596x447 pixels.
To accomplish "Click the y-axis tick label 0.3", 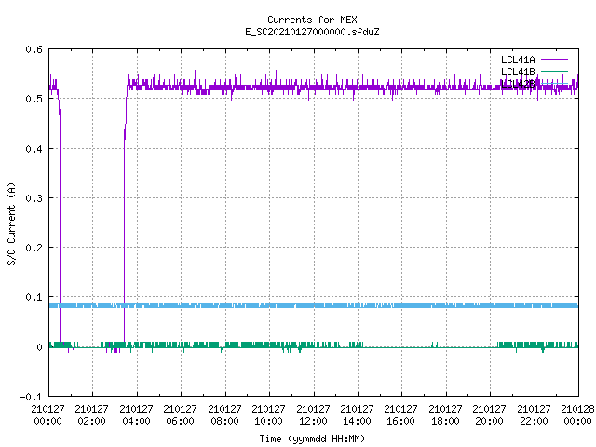I will click(x=34, y=198).
